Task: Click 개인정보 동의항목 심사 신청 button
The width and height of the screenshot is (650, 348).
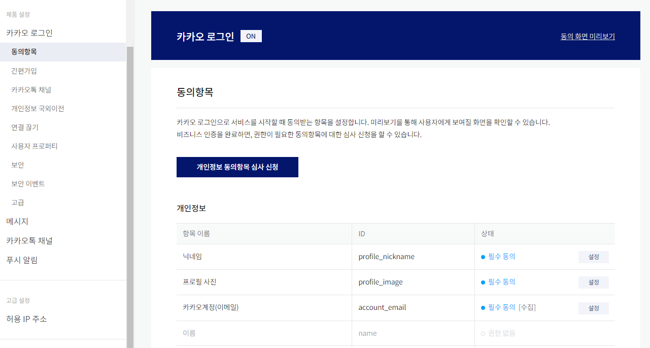Action: coord(237,167)
